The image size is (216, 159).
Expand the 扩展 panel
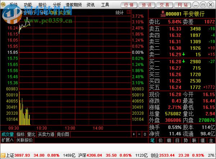point(8,140)
